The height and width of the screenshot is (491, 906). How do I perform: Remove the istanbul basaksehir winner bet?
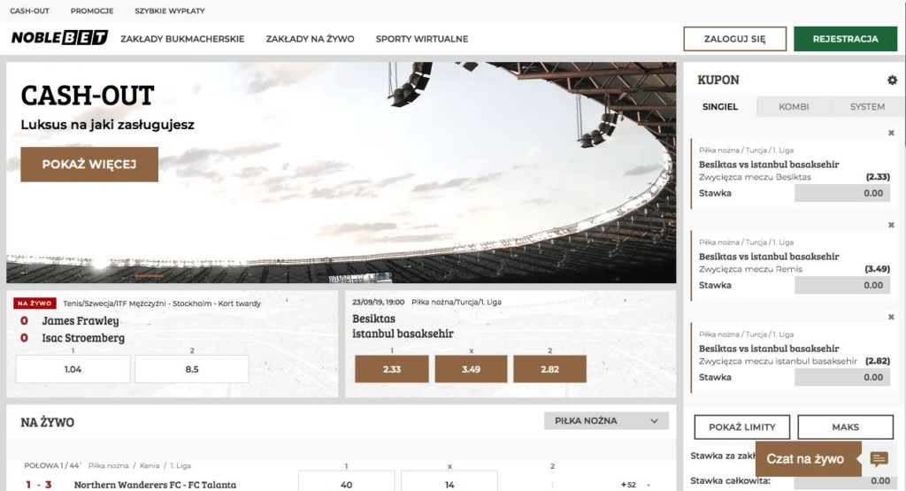891,317
